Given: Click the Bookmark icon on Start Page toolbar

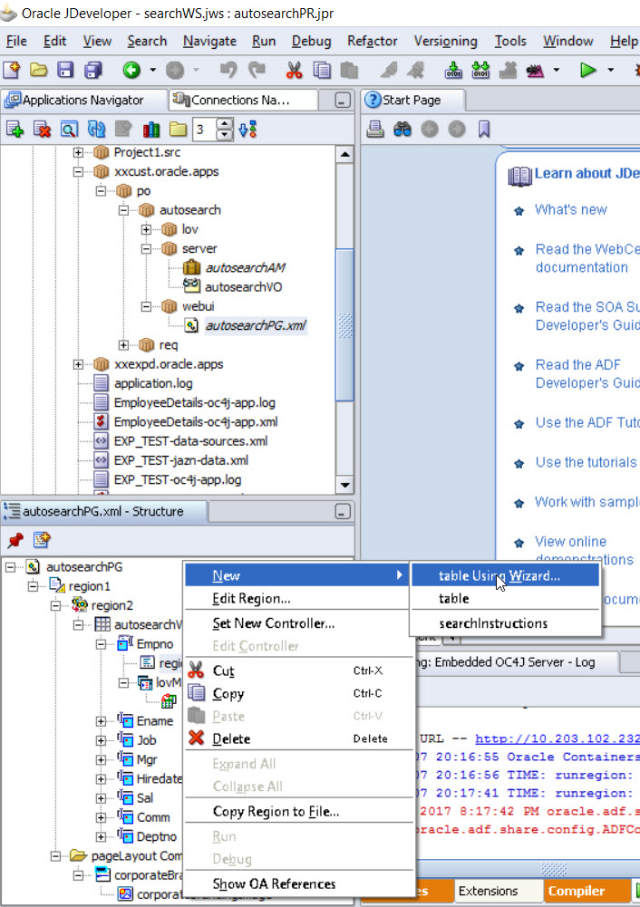Looking at the screenshot, I should pos(484,129).
